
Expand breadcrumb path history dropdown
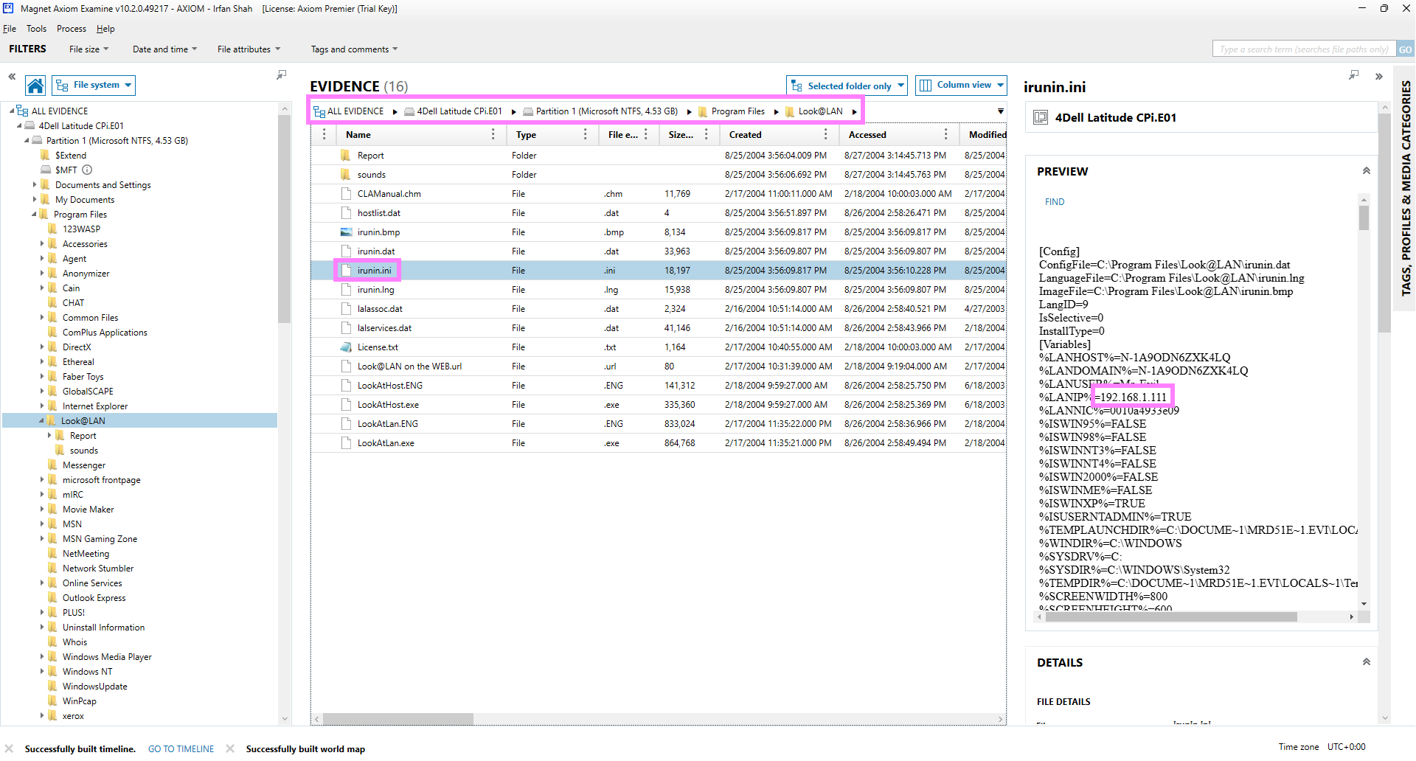pos(1001,111)
